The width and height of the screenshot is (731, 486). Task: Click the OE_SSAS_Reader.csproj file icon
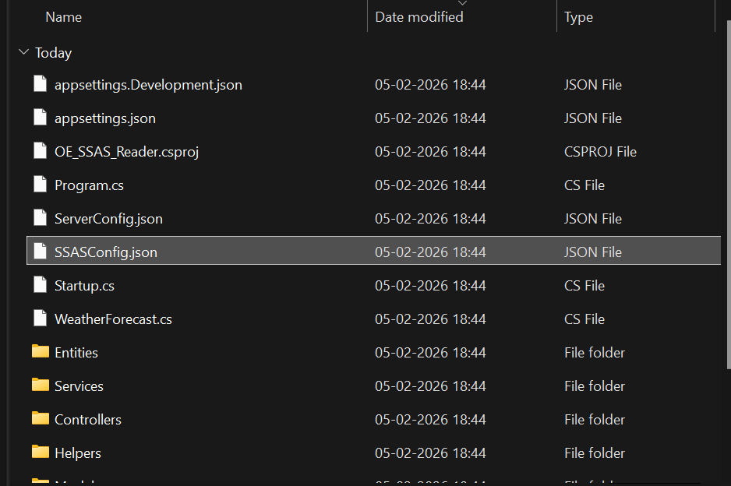coord(41,151)
